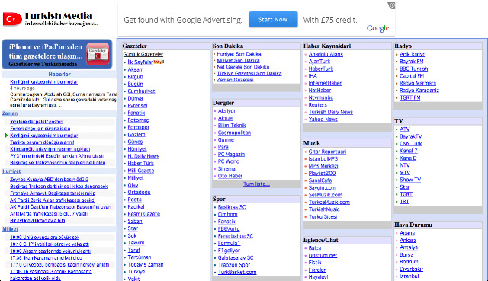Open the Show TV link
Image resolution: width=488 pixels, height=281 pixels.
point(410,180)
